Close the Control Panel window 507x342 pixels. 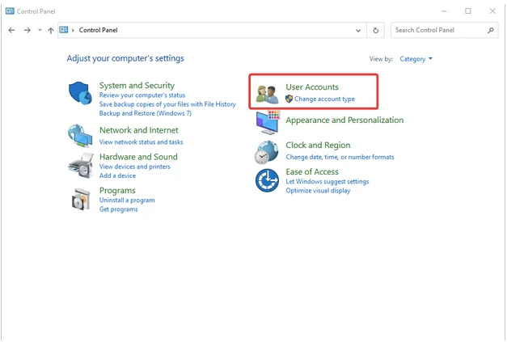pyautogui.click(x=492, y=11)
